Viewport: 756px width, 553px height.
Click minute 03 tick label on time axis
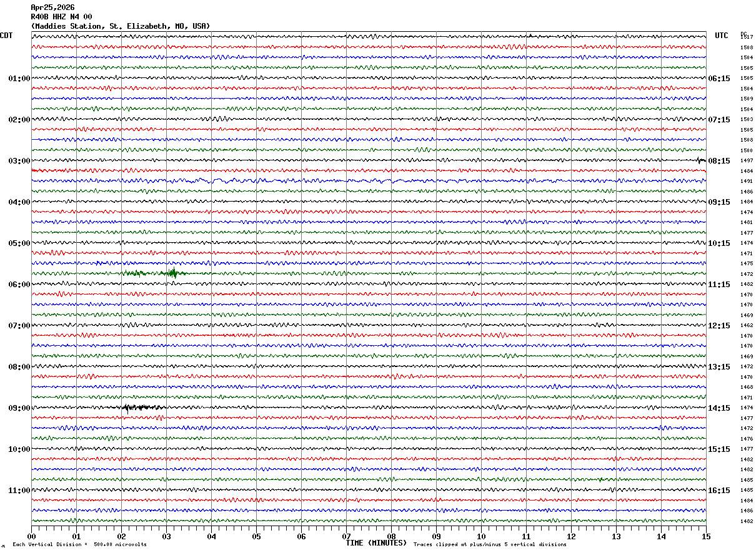[x=166, y=536]
